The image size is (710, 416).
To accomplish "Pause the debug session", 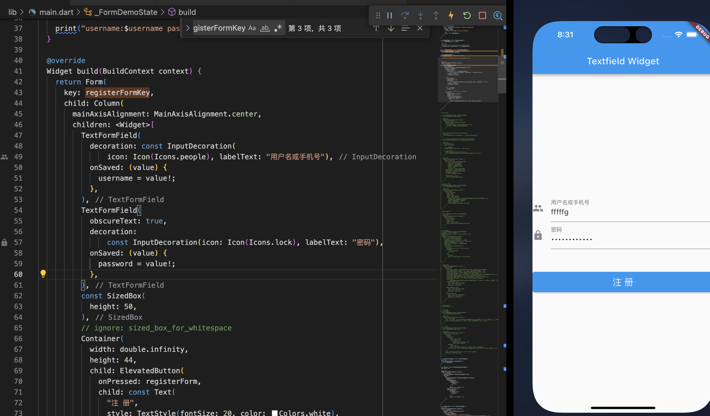I will tap(390, 15).
